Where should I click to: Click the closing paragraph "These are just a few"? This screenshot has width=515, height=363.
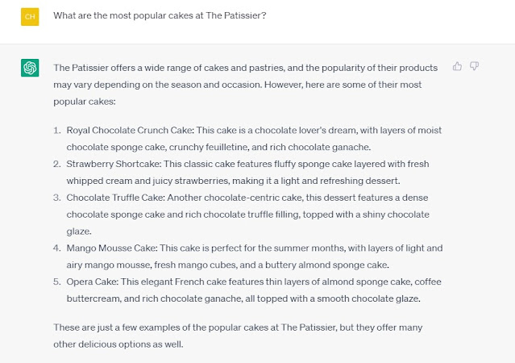[238, 336]
